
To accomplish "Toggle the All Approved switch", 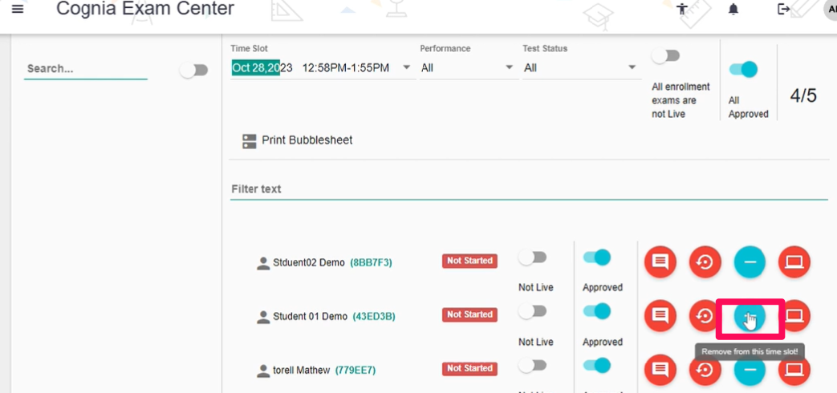I will (744, 69).
